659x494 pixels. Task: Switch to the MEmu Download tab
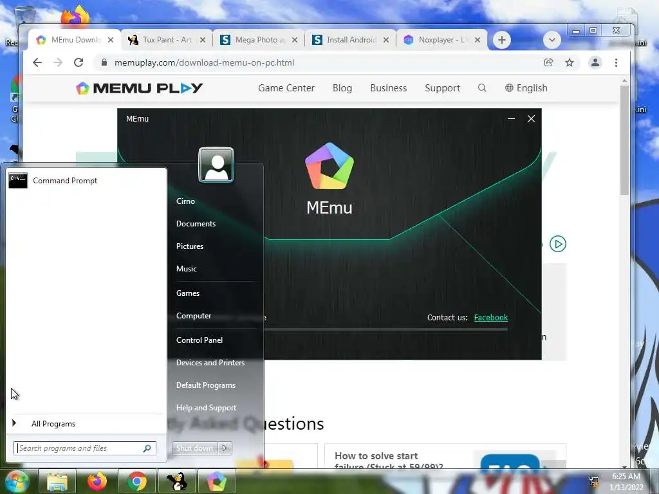pos(75,40)
